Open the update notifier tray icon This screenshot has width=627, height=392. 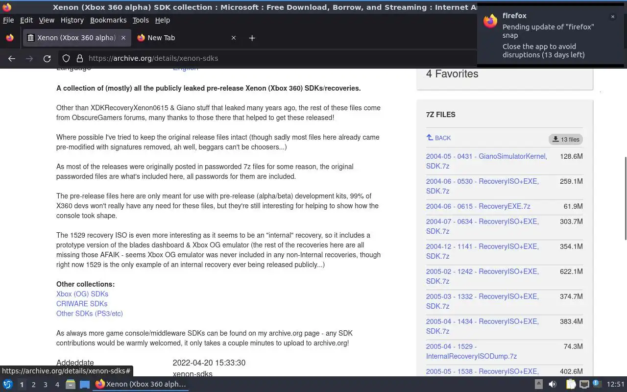[x=597, y=384]
